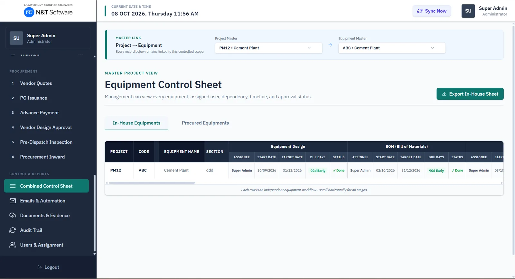Screen dimensions: 515x279
Task: Click the EQUIPMENT NAME column header
Action: tap(182, 152)
